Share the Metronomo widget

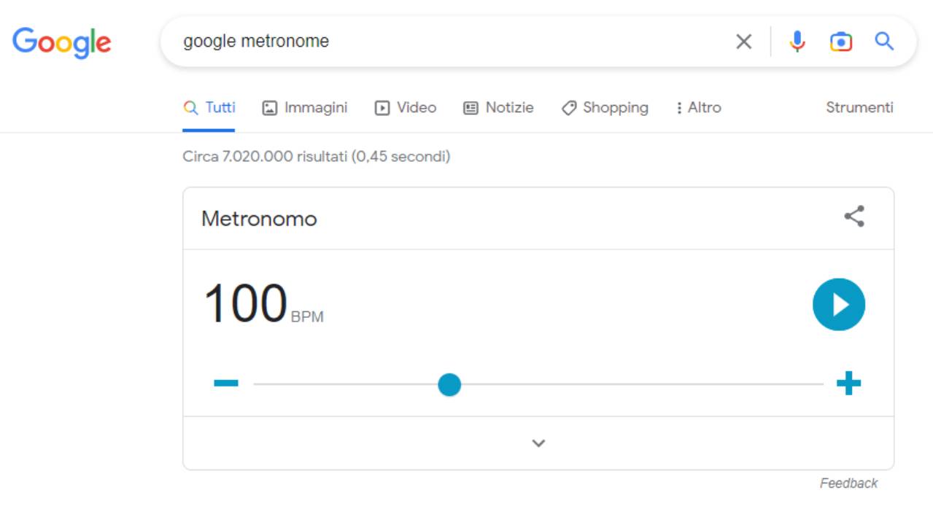[854, 217]
